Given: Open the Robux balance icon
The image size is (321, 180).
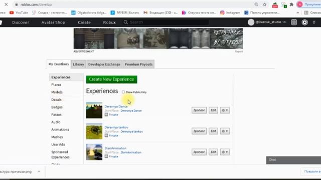Looking at the screenshot, I should (304, 22).
